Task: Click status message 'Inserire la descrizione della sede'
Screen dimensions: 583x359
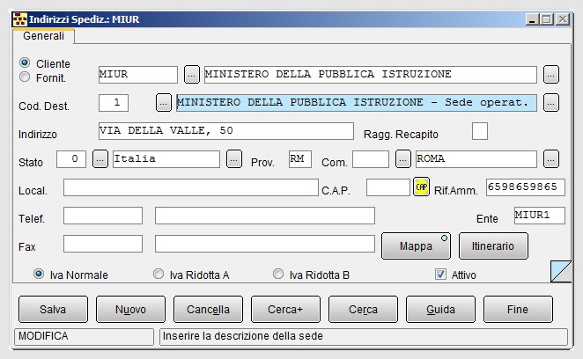Action: tap(243, 336)
